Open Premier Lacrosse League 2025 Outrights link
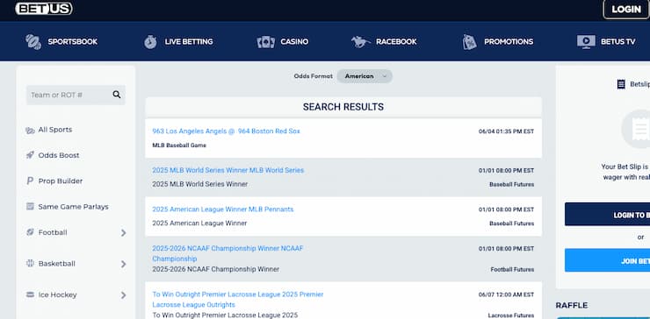The width and height of the screenshot is (650, 319). click(x=237, y=300)
